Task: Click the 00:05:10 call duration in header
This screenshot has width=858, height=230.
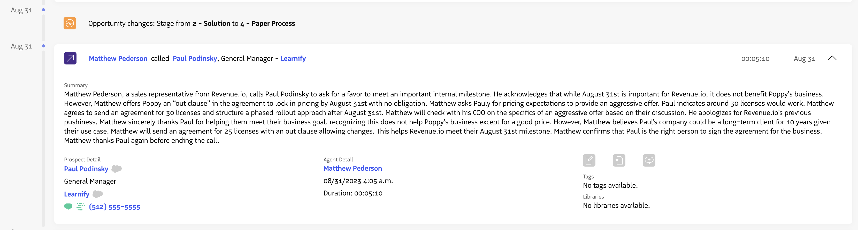Action: coord(755,59)
